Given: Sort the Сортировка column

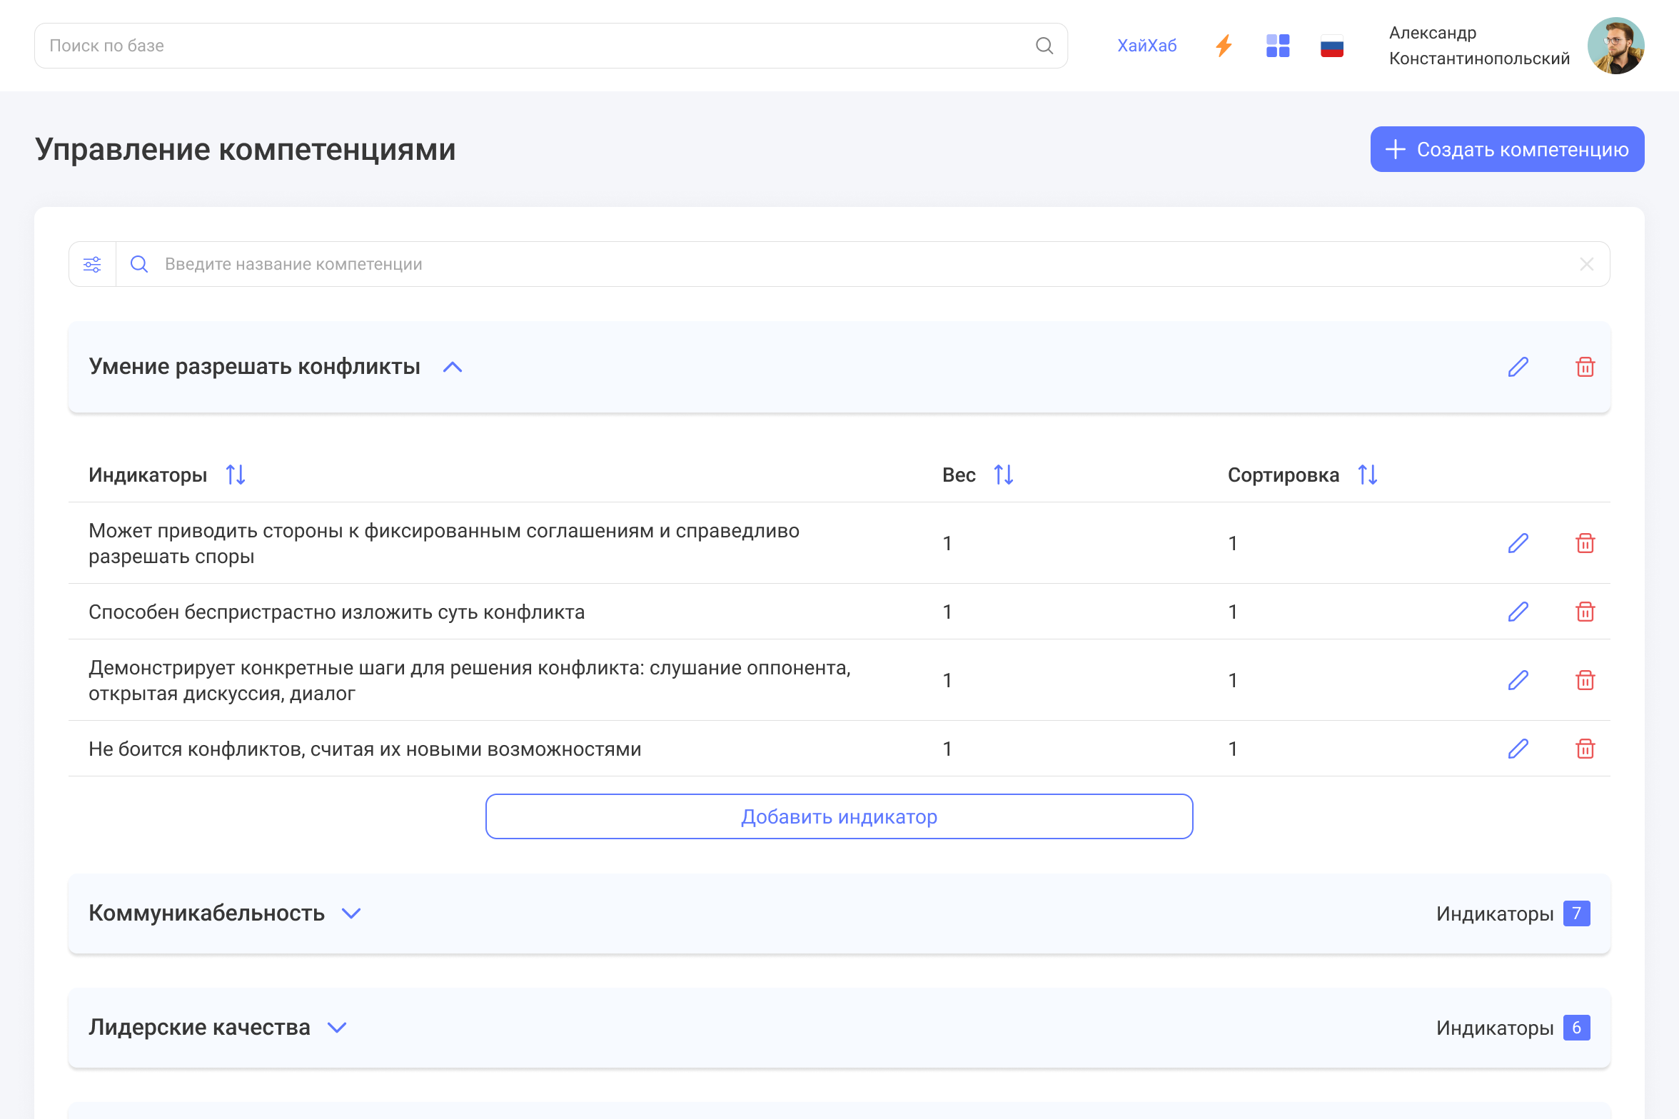Looking at the screenshot, I should point(1367,474).
